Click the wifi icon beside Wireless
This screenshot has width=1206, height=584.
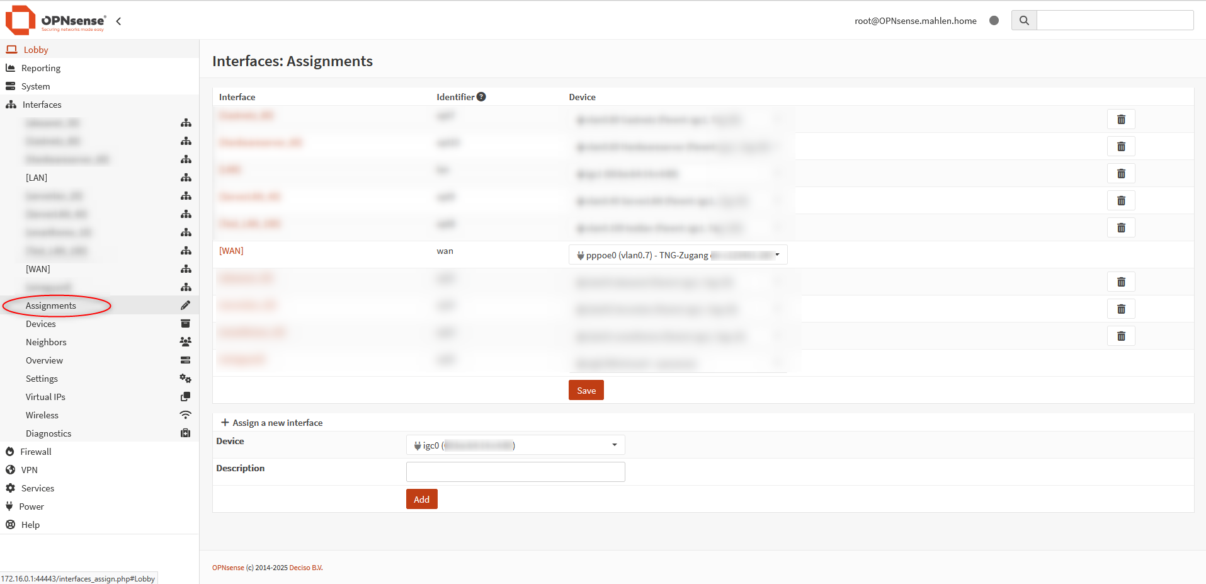[185, 415]
